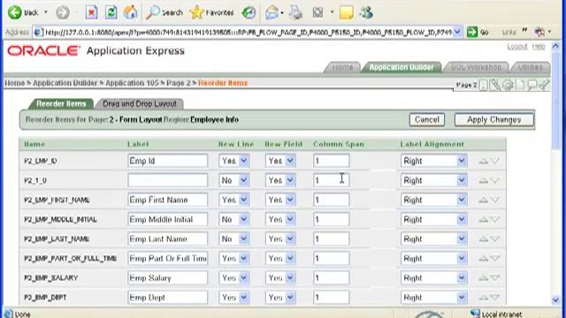Click the Go button beside address bar
The height and width of the screenshot is (318, 566).
point(478,32)
